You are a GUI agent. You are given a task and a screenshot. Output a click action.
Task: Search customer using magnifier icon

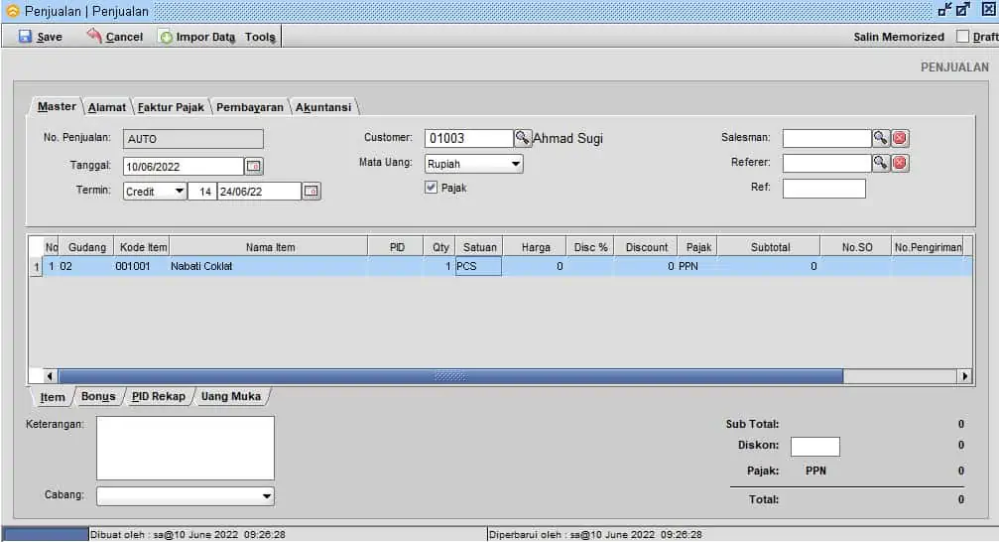coord(522,139)
